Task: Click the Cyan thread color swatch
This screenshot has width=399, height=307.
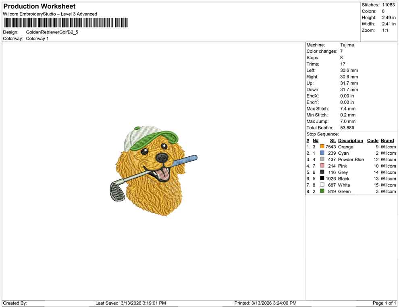Action: point(322,153)
